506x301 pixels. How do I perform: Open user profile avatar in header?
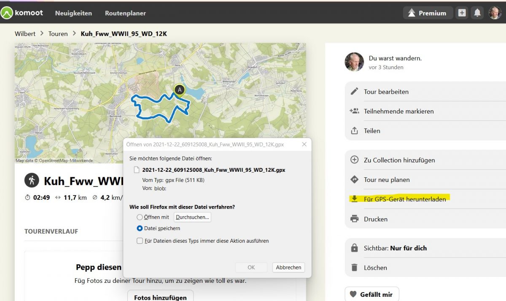495,13
